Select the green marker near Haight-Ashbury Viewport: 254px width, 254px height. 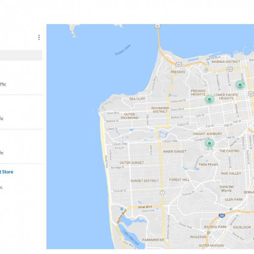point(209,144)
